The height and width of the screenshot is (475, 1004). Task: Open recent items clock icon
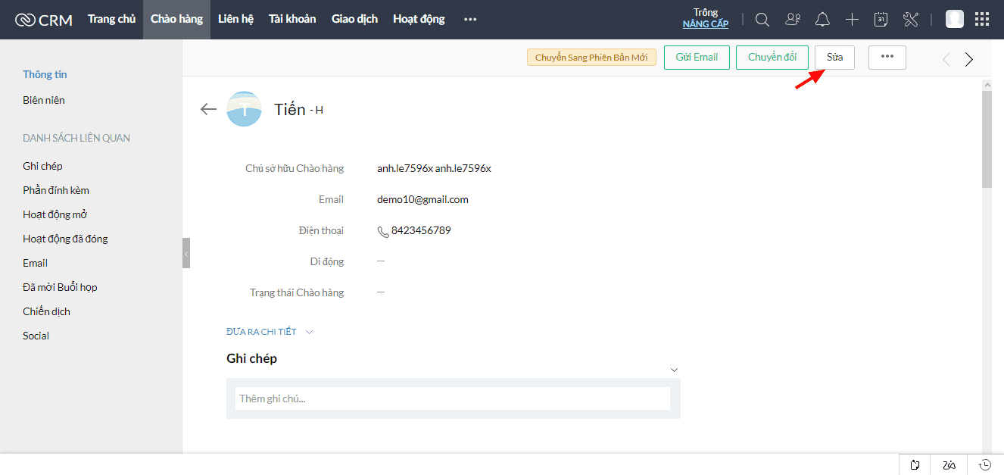[985, 465]
